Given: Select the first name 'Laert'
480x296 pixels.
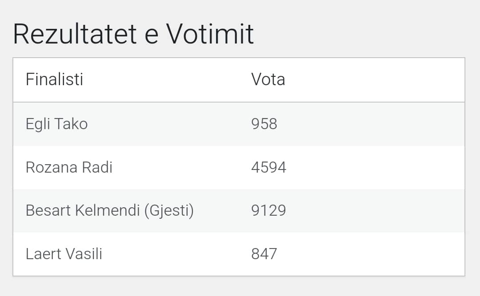Looking at the screenshot, I should click(x=43, y=254).
